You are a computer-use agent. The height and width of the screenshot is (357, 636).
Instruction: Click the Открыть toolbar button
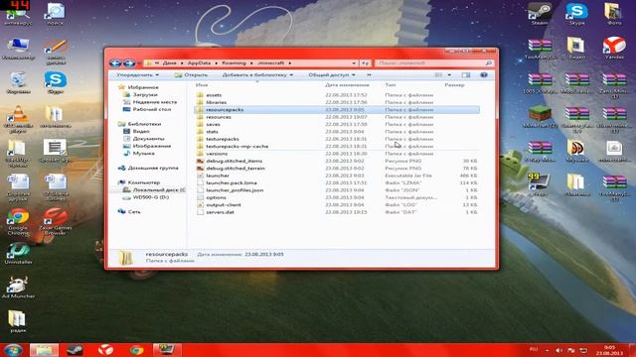coord(191,75)
